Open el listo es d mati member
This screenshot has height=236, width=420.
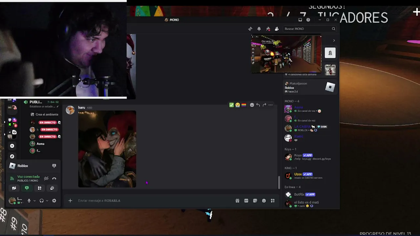pos(310,204)
